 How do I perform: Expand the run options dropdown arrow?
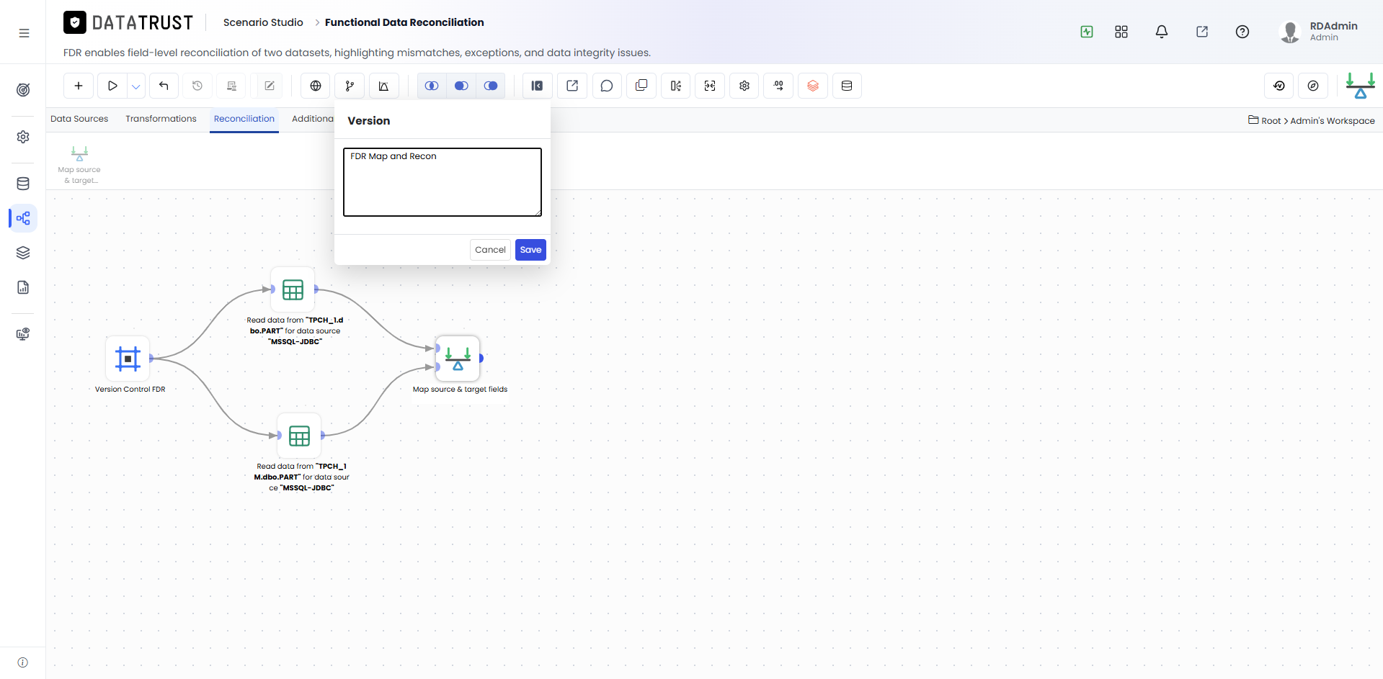[x=136, y=86]
